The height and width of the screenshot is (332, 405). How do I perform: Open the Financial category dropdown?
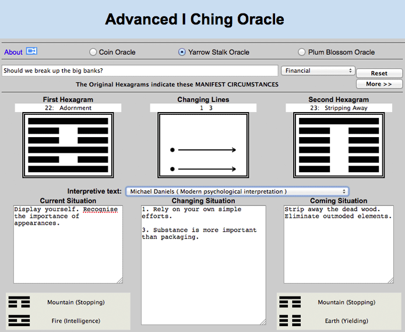(318, 71)
